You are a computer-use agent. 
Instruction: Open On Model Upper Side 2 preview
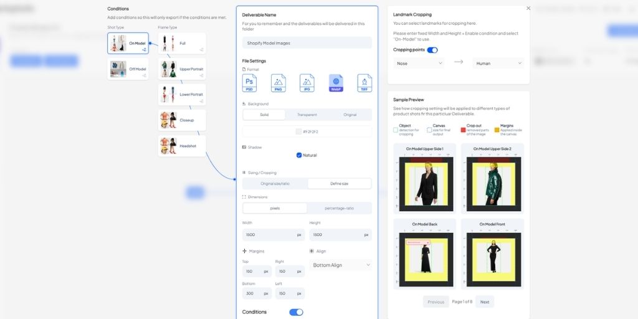(x=492, y=178)
